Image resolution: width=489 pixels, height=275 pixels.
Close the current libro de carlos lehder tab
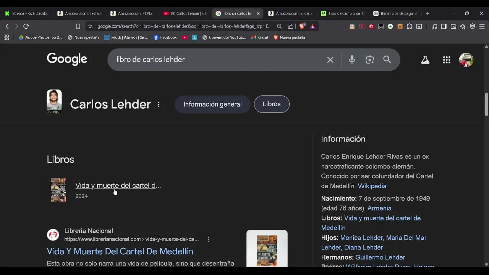[258, 13]
